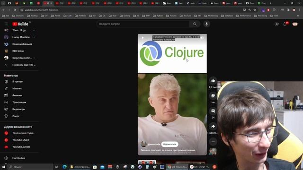Open the Database bookmarks folder
The width and height of the screenshot is (303, 170).
tap(227, 16)
